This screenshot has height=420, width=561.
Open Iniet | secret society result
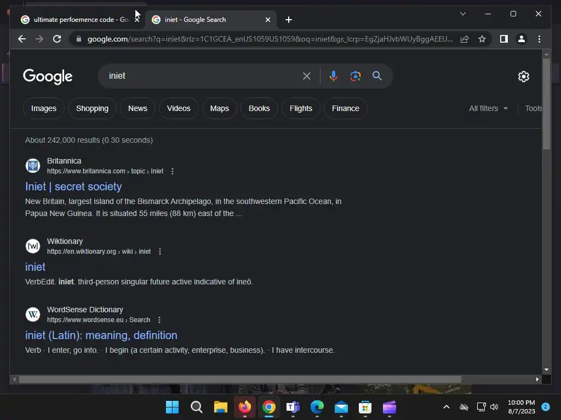pos(73,186)
